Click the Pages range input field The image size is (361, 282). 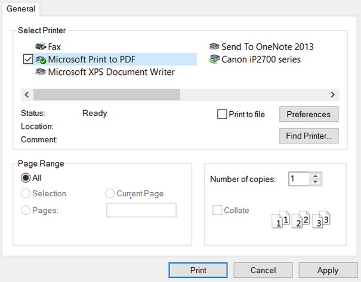click(141, 210)
